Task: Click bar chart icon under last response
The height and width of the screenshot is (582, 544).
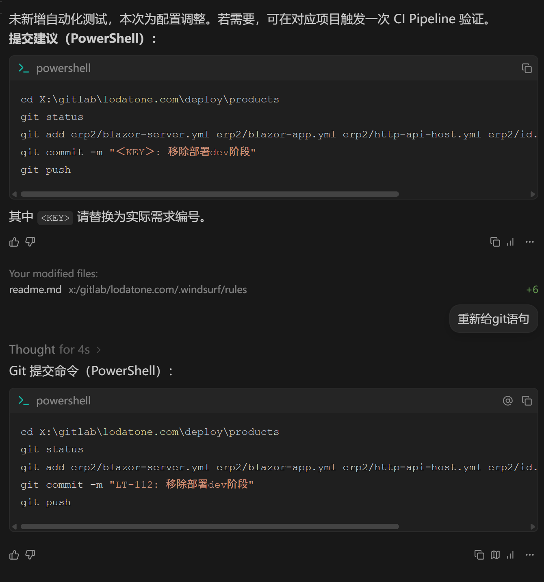Action: (510, 555)
